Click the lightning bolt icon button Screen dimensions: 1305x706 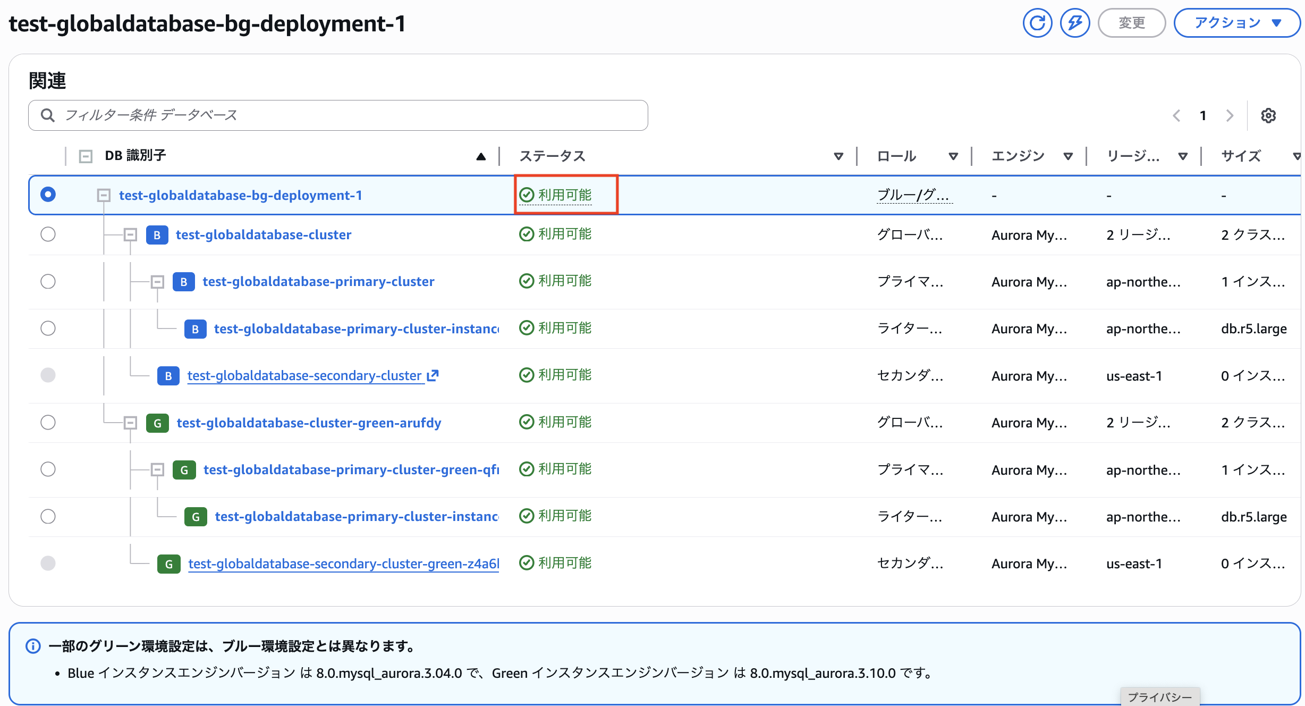pos(1074,23)
